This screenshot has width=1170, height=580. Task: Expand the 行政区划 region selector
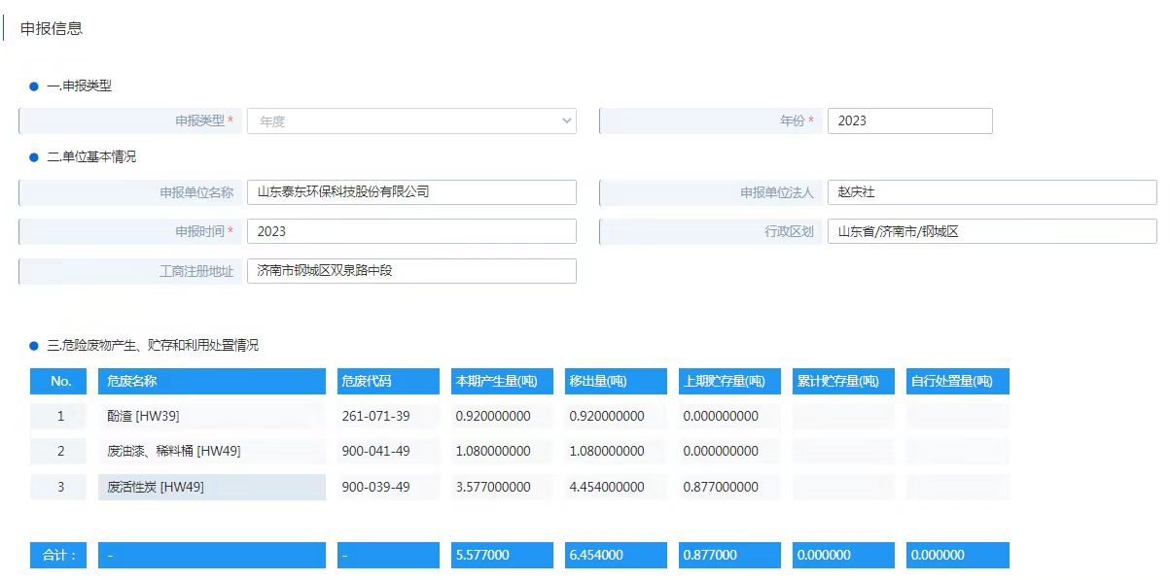click(x=992, y=231)
